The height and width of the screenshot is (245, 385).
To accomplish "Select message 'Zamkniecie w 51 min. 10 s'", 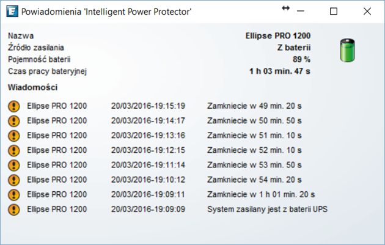I will click(x=254, y=136).
